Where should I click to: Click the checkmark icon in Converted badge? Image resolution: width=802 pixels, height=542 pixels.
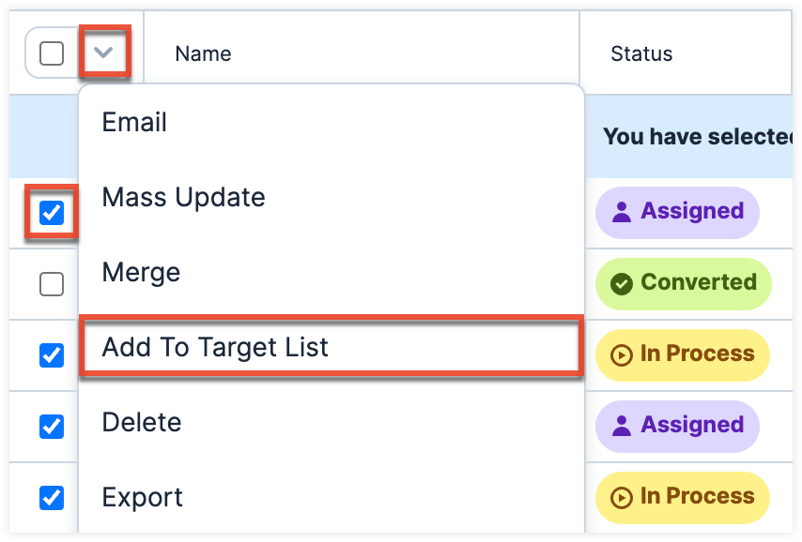point(621,283)
